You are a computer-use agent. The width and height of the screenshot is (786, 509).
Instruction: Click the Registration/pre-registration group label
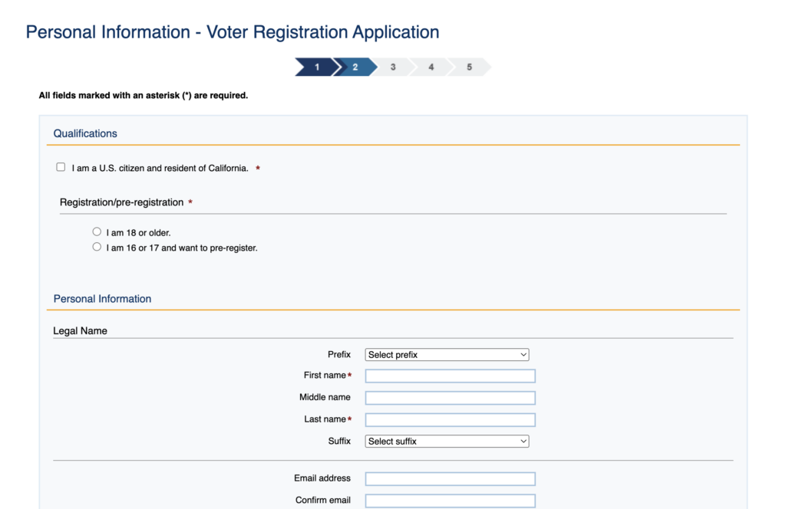click(121, 202)
